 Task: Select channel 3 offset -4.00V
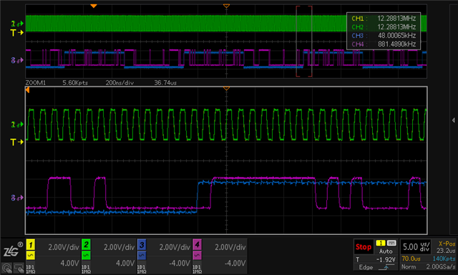pyautogui.click(x=180, y=263)
